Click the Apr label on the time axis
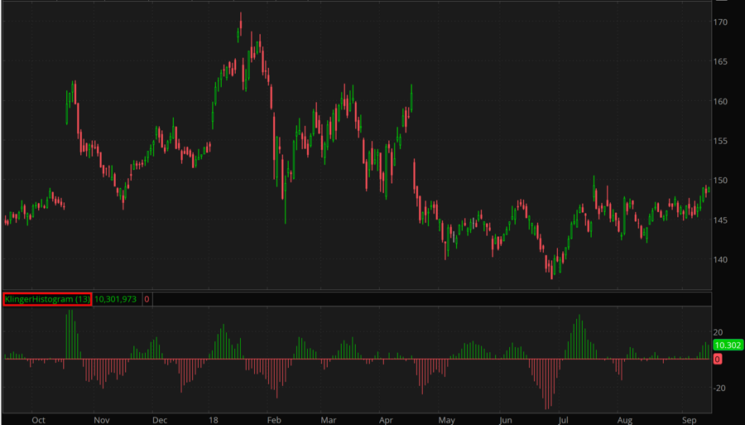 coord(385,420)
